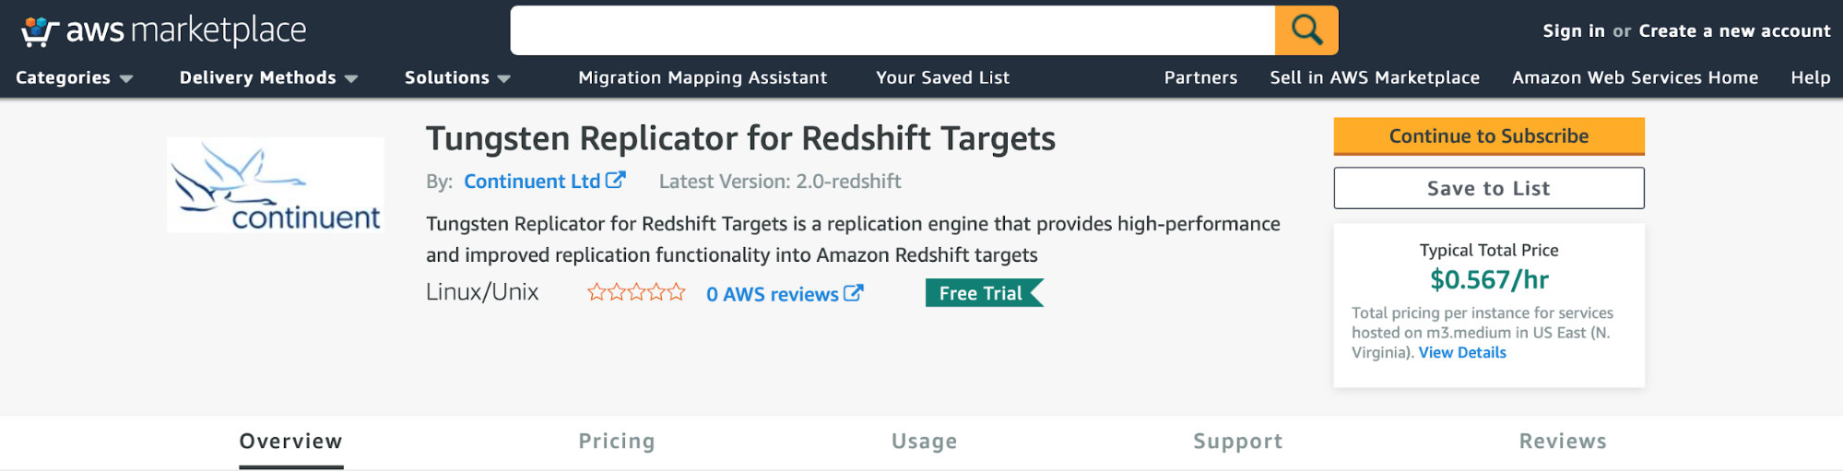Expand the Categories dropdown
Image resolution: width=1843 pixels, height=471 pixels.
(x=74, y=77)
